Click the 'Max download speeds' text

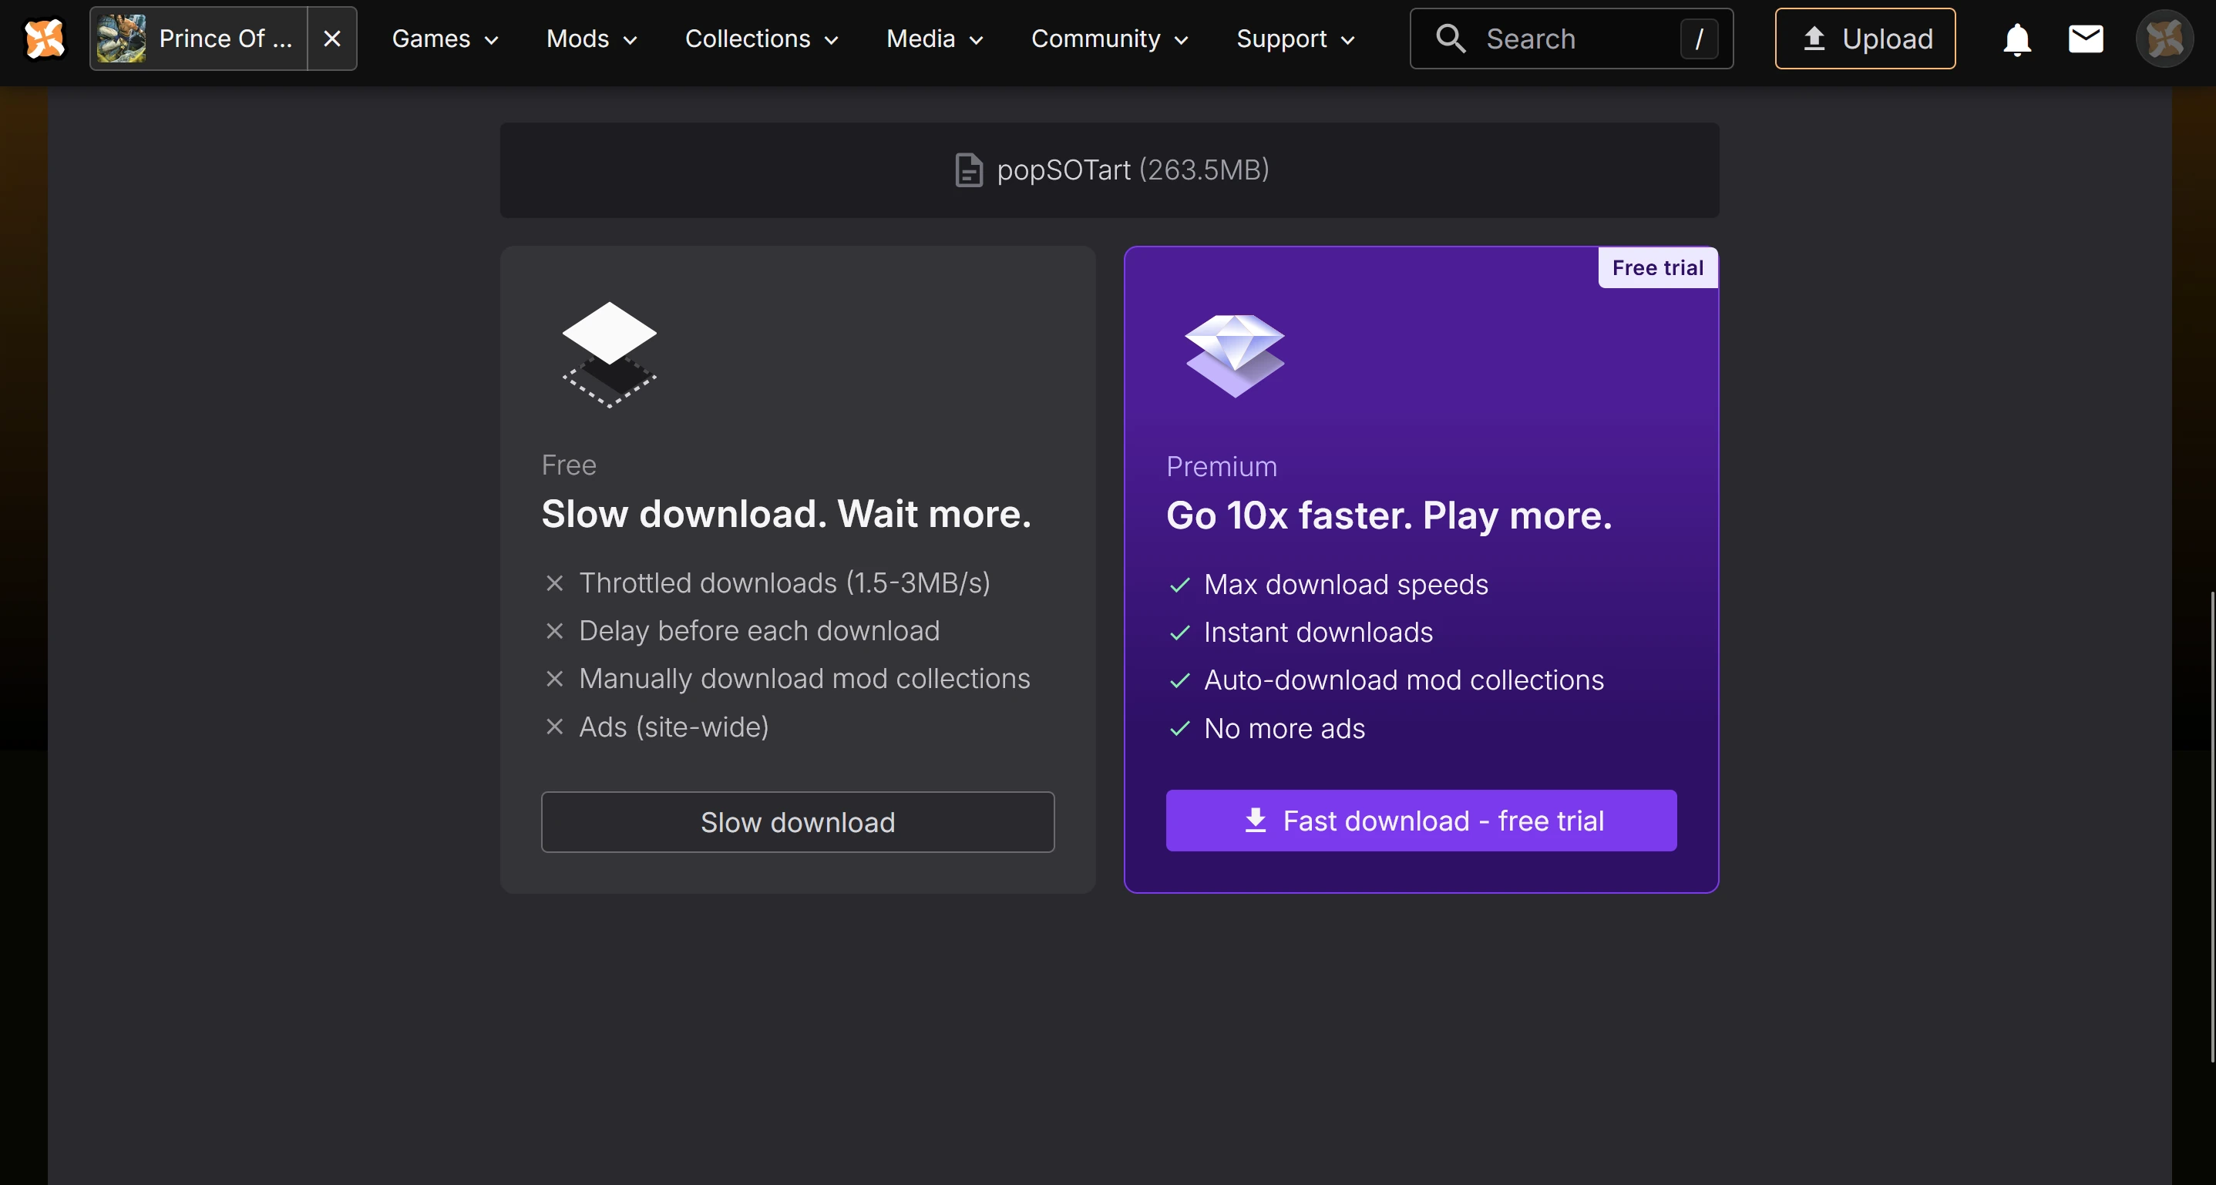1346,585
